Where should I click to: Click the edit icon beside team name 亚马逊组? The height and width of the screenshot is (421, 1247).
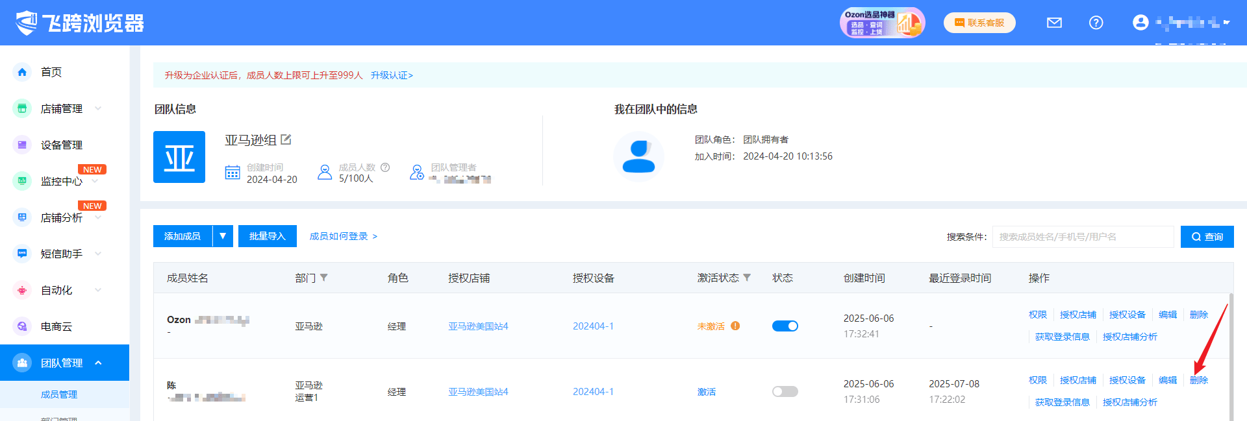tap(286, 139)
